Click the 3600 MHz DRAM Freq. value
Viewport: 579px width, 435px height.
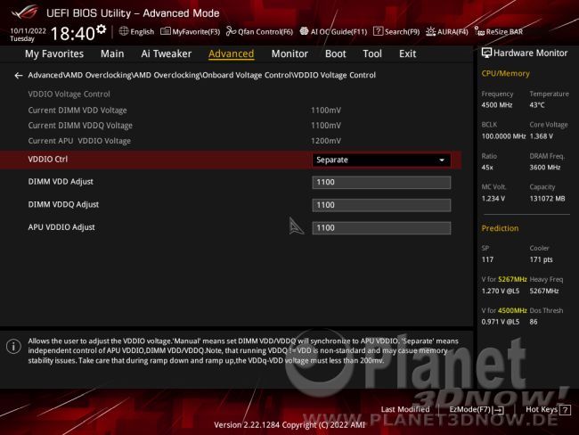[544, 168]
